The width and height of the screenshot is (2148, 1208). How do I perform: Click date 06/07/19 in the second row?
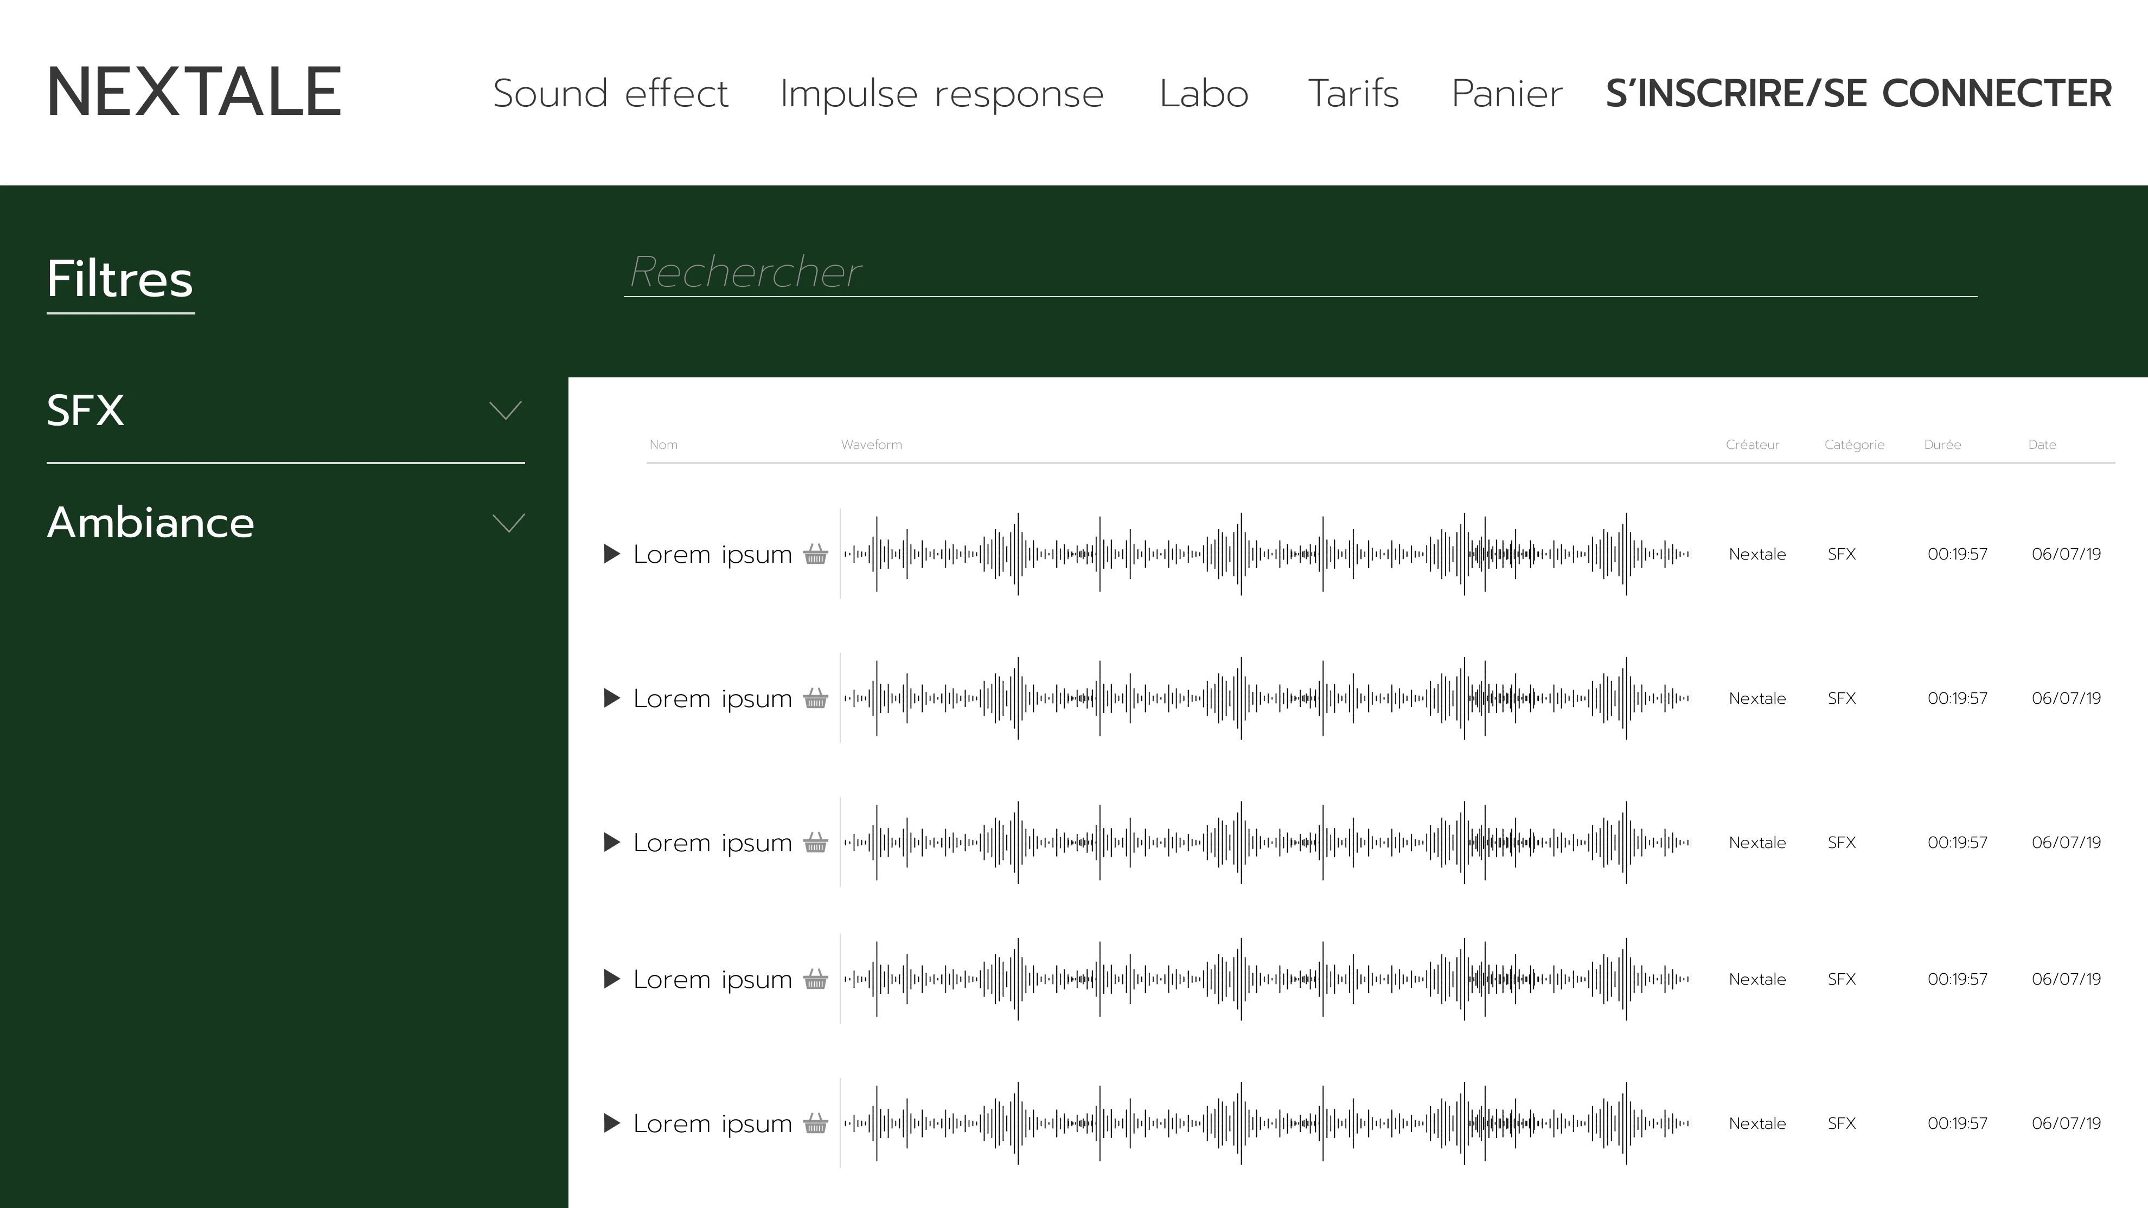coord(2066,698)
